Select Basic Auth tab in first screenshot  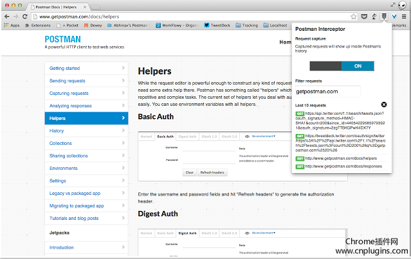point(165,137)
